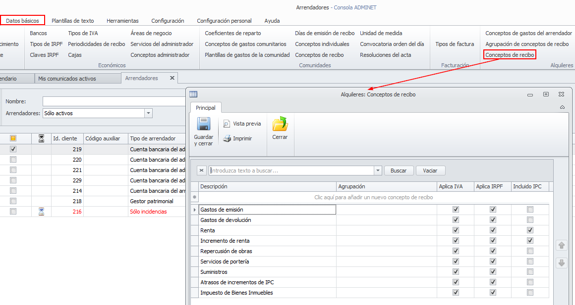Image resolution: width=575 pixels, height=305 pixels.
Task: Open Bancos in Económicos group
Action: [x=39, y=33]
